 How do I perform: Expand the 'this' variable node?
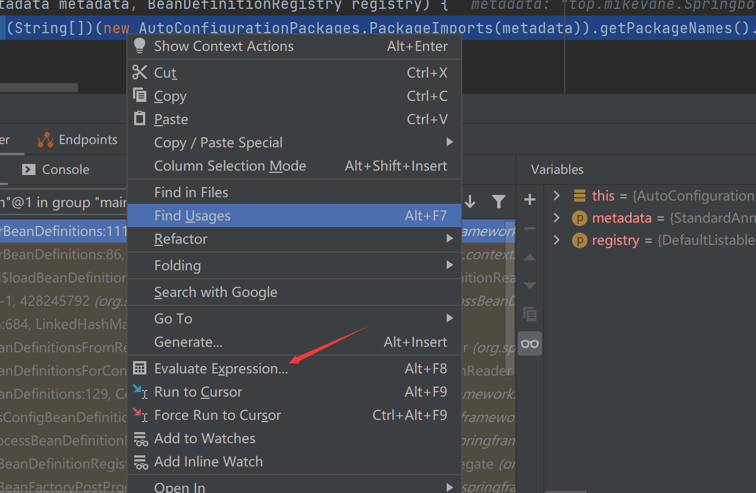point(557,196)
